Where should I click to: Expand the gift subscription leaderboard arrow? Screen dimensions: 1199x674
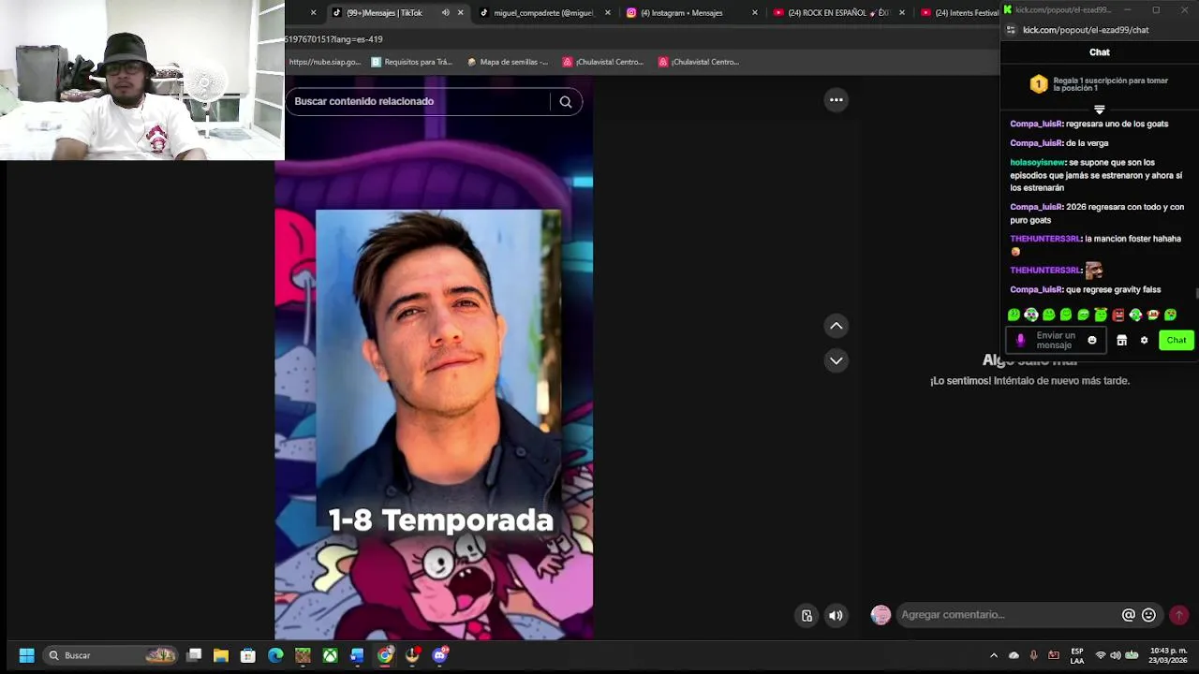1100,110
